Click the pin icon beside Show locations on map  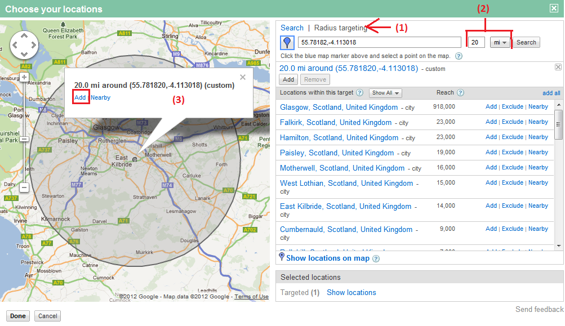[282, 257]
